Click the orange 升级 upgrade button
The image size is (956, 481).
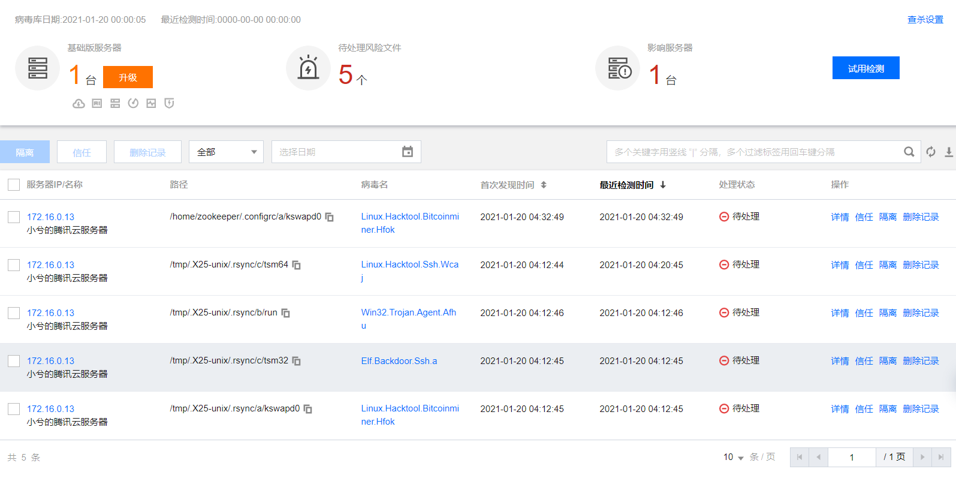point(128,77)
